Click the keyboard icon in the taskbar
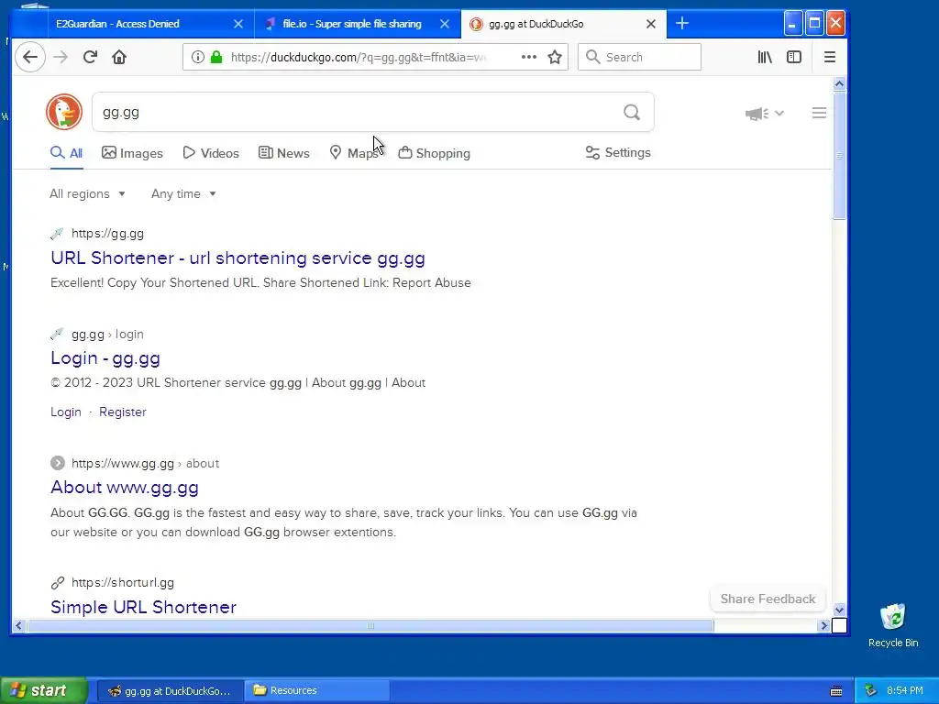Screen dimensions: 939x704 click(836, 691)
